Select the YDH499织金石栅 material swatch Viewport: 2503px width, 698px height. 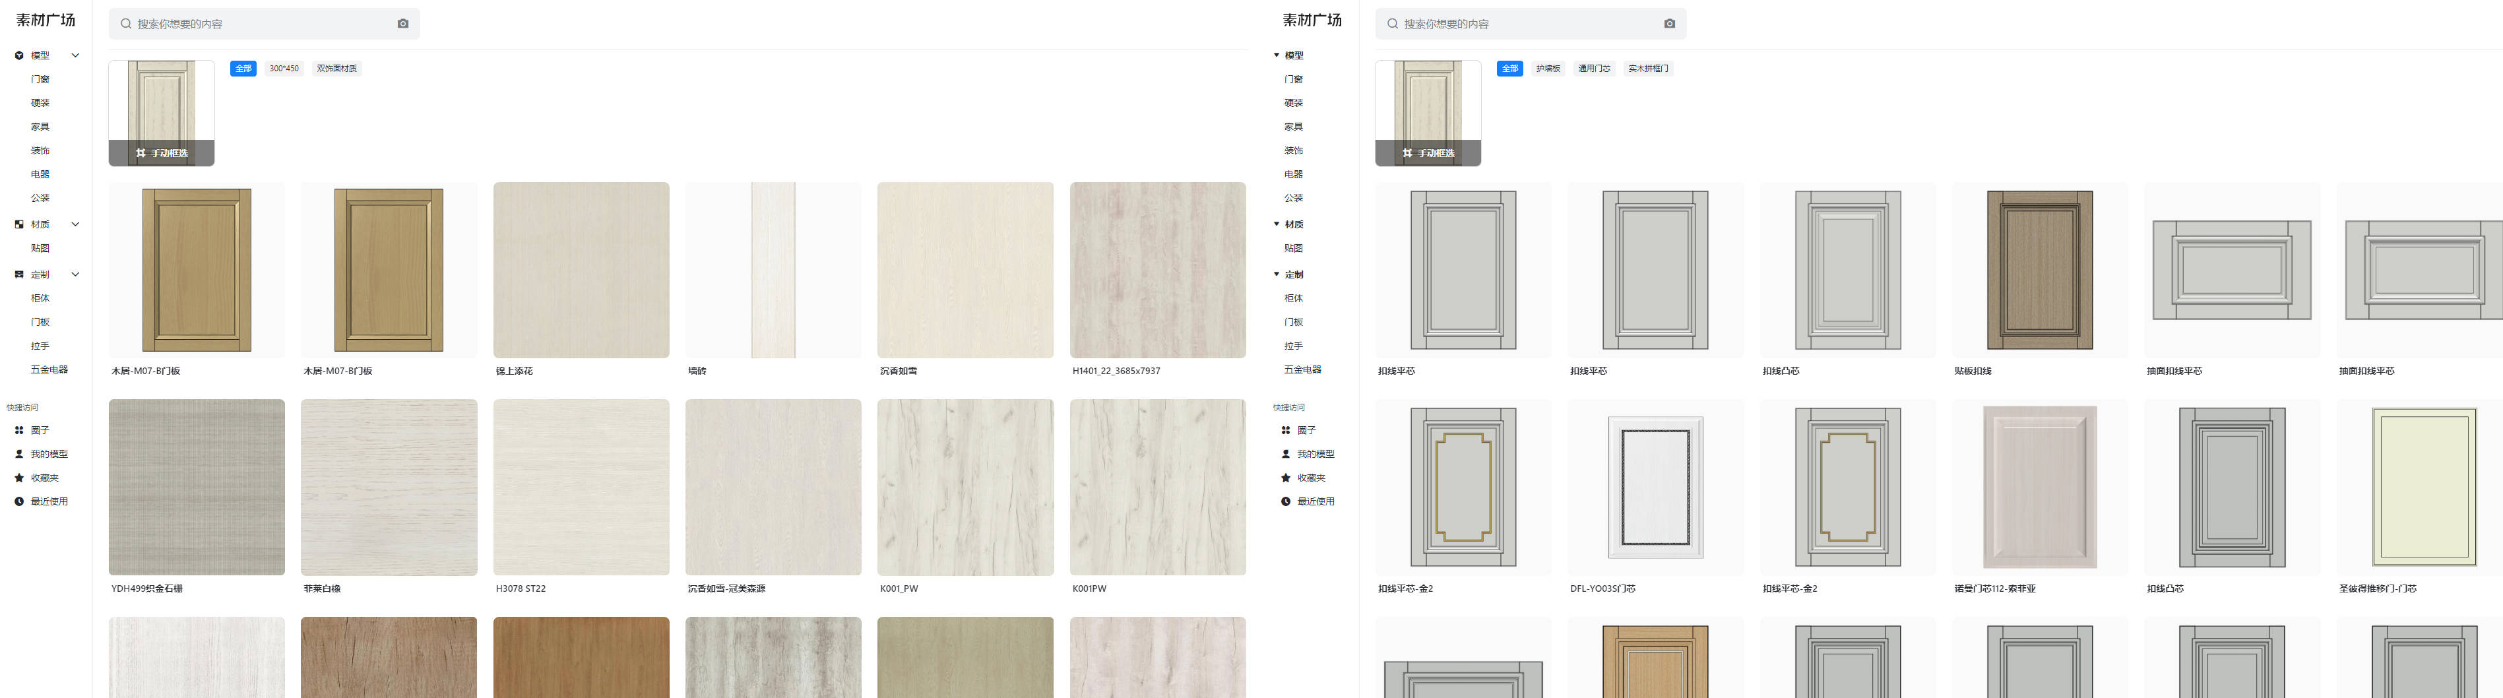click(197, 487)
